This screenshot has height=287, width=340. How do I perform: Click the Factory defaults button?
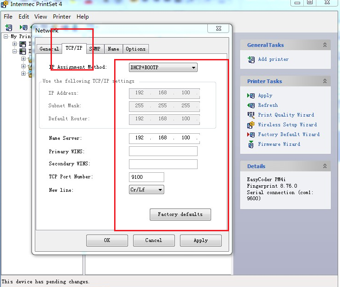click(180, 215)
